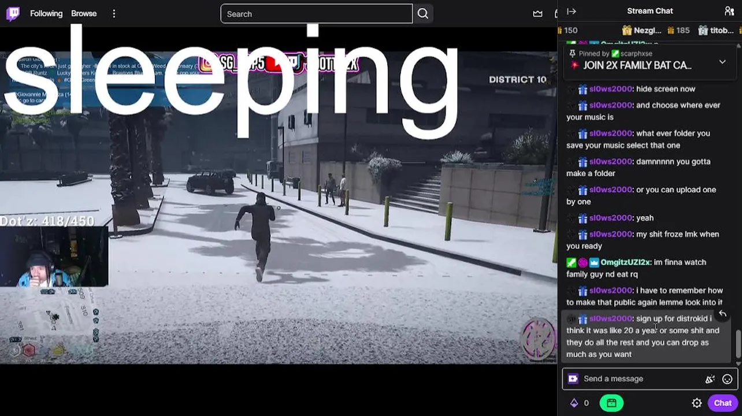Click the Send a message field

641,378
